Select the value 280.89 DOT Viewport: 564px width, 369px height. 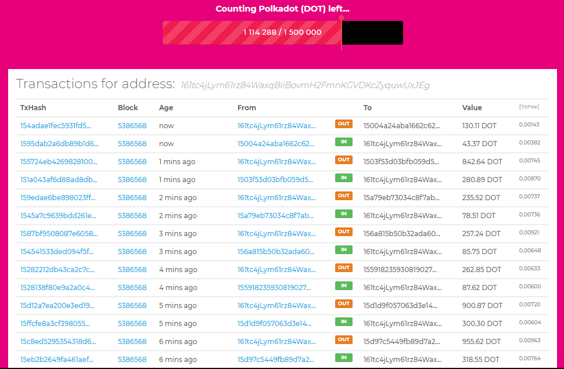pyautogui.click(x=482, y=180)
